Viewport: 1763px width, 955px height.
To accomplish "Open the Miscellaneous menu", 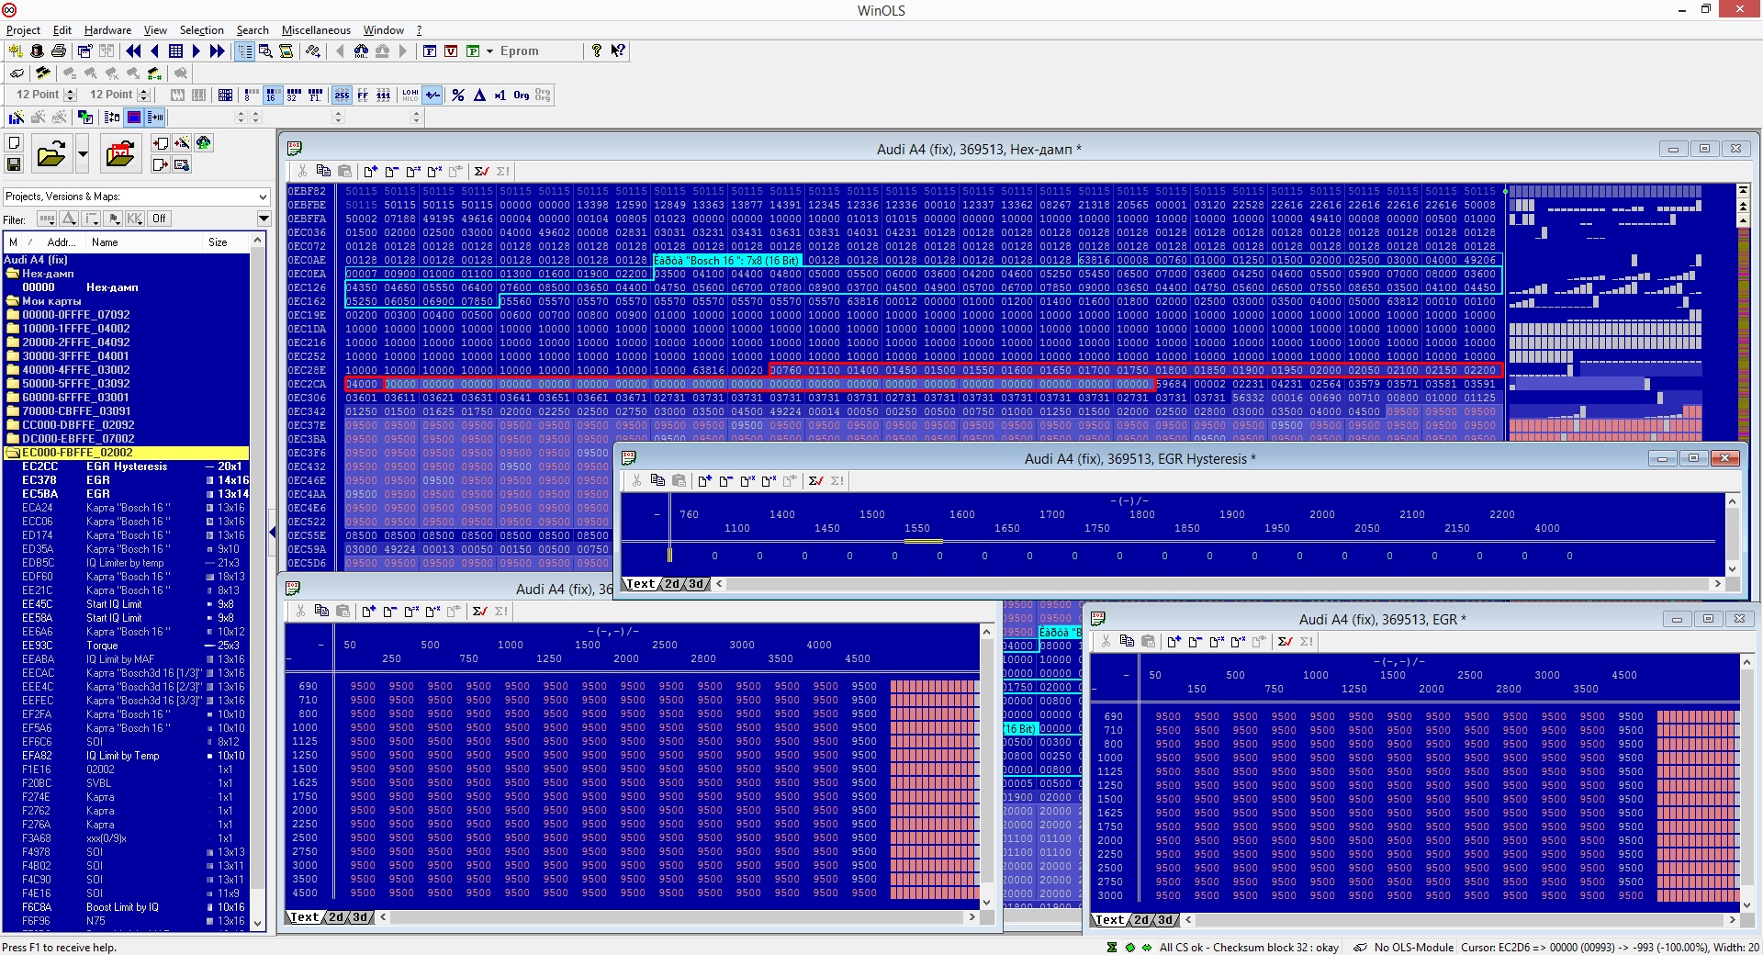I will 316,30.
